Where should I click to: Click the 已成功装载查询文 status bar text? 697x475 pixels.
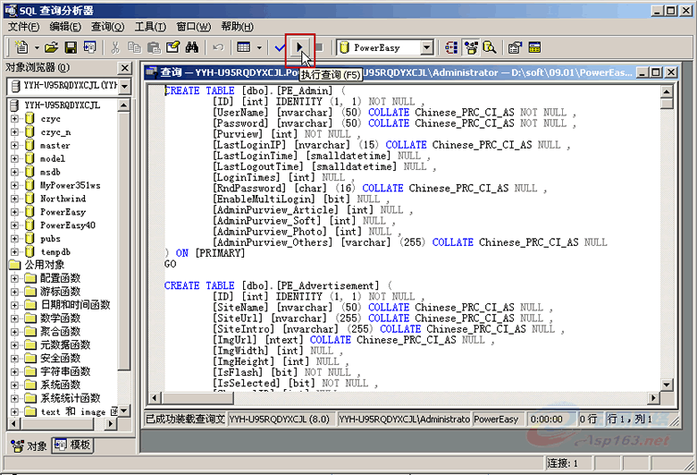click(x=185, y=419)
